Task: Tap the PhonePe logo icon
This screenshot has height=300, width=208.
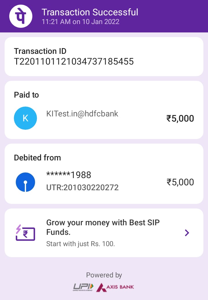Action: tap(21, 16)
